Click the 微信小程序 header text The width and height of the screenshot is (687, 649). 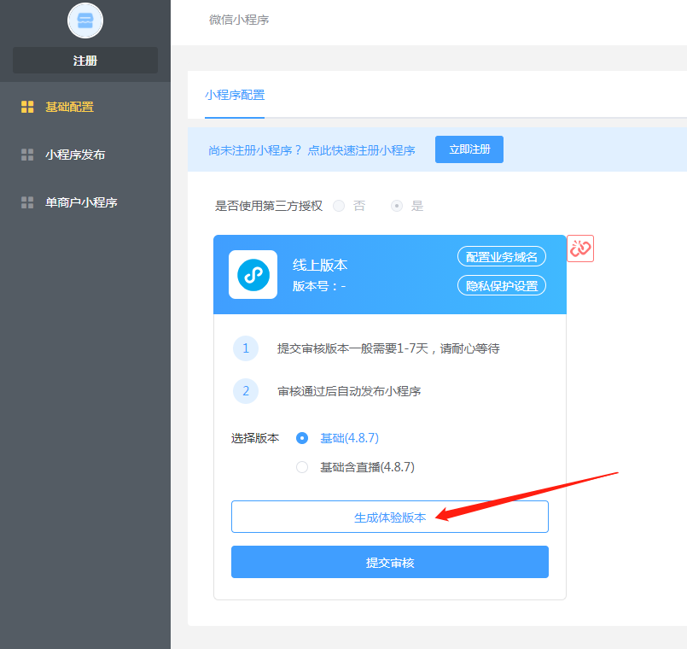239,20
